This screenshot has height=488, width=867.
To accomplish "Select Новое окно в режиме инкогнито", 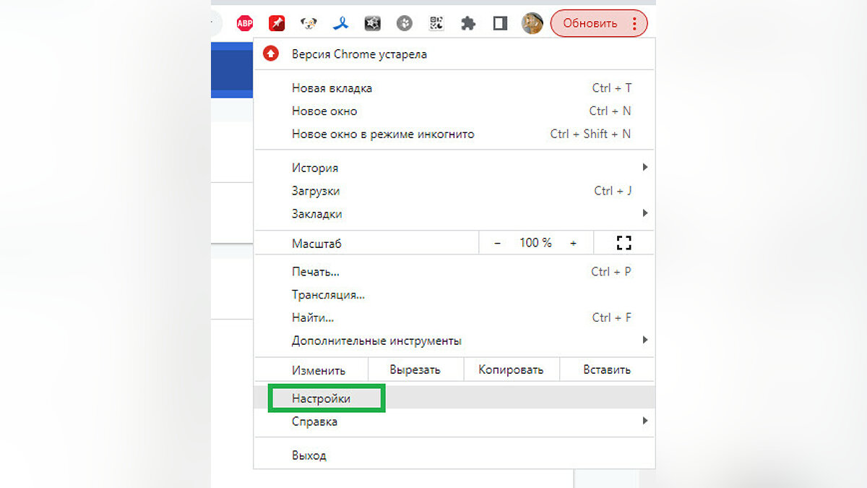I will tap(383, 134).
